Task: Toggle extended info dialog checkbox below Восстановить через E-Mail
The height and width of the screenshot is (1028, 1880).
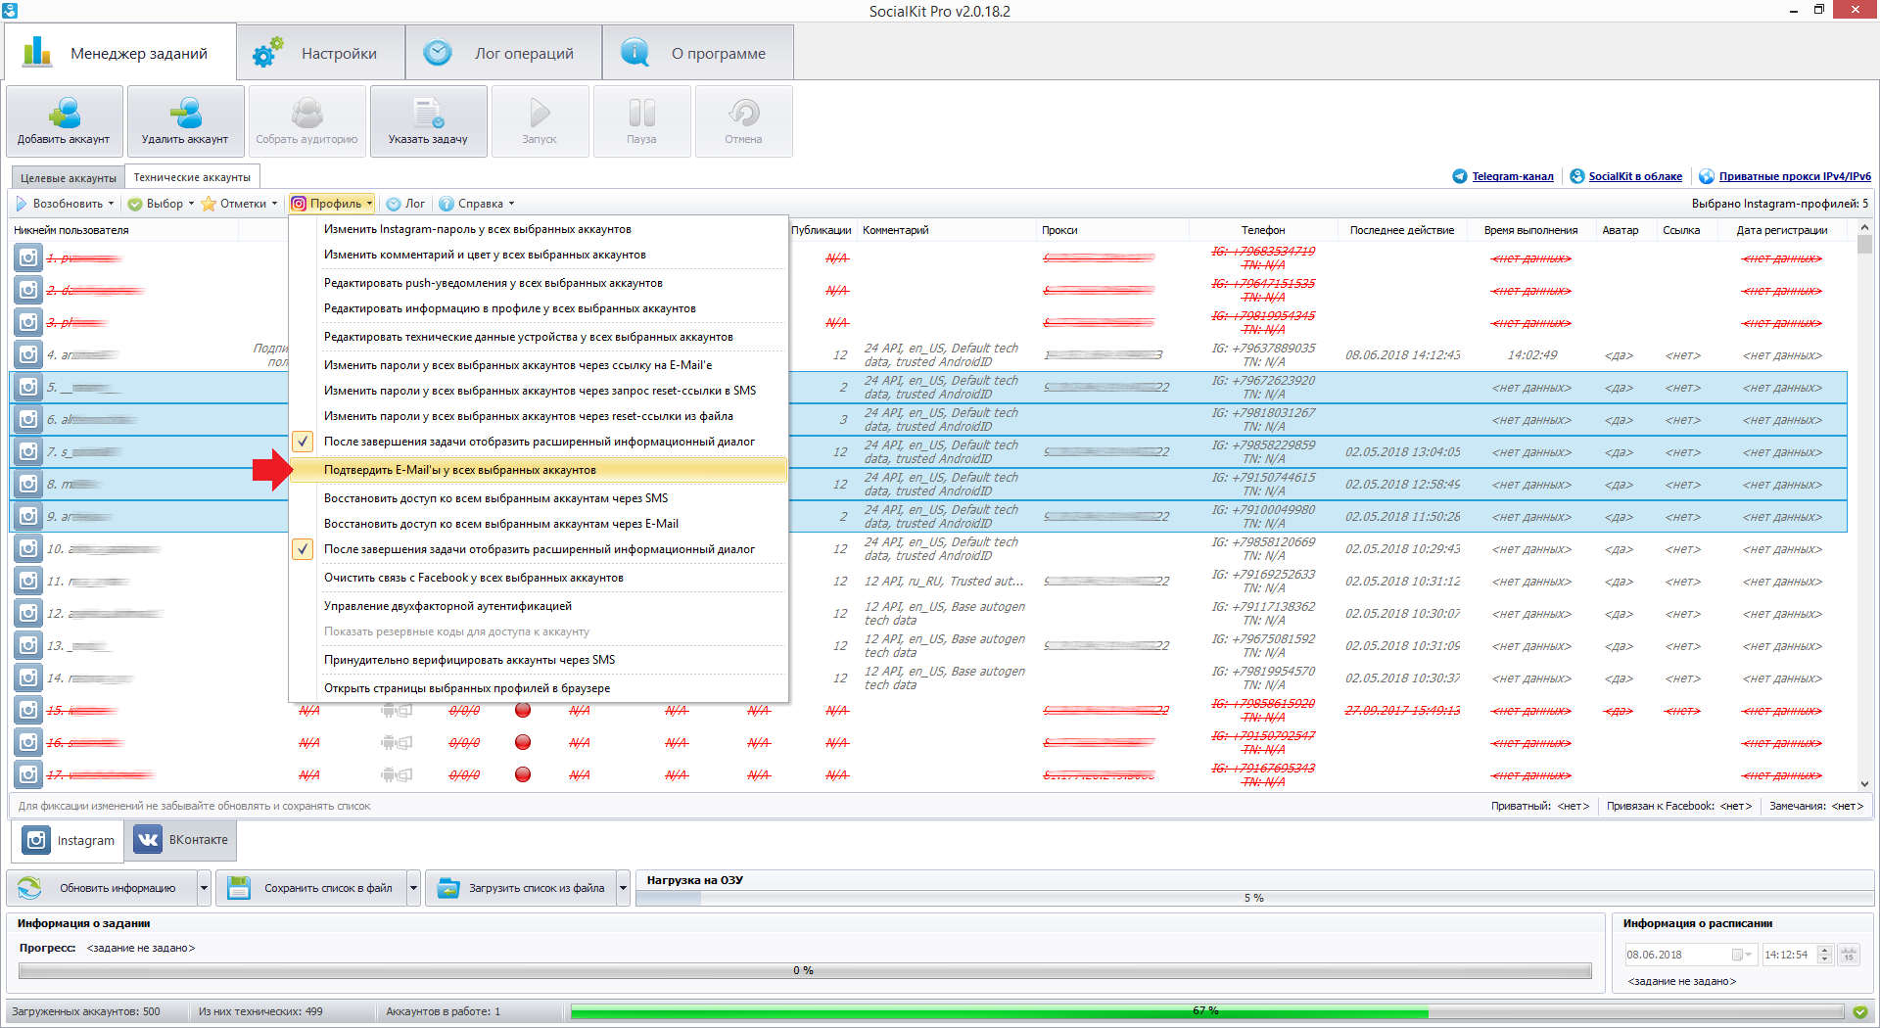Action: point(304,549)
